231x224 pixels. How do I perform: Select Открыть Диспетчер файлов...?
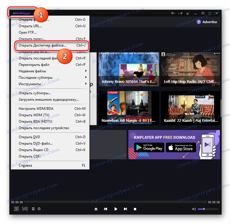click(x=50, y=45)
